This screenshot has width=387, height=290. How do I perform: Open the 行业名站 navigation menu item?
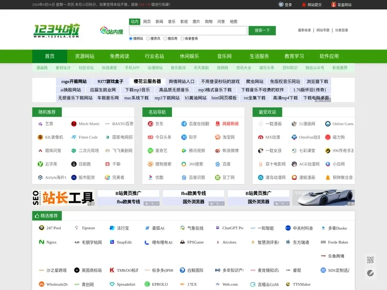[x=154, y=56]
